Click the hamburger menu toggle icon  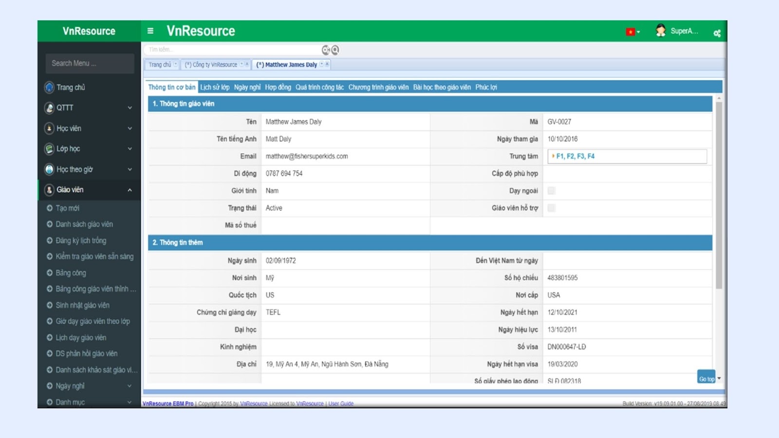pyautogui.click(x=150, y=31)
